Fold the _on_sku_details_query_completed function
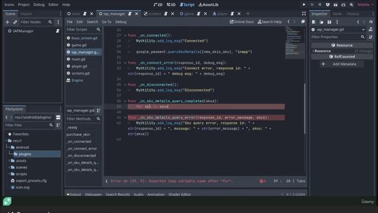 coord(125,101)
